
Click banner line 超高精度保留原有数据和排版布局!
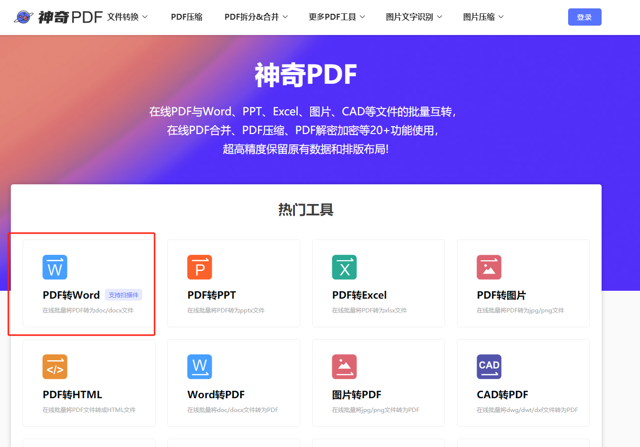[306, 149]
